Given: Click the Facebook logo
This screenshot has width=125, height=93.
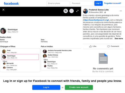Looking at the screenshot, I should tap(11, 3).
